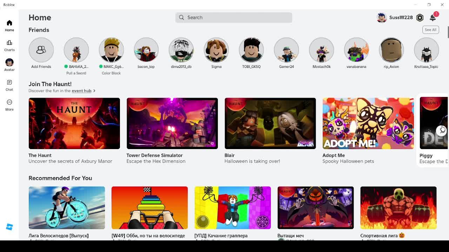Open Tower Defense Simulator thumbnail
Image resolution: width=449 pixels, height=252 pixels.
pos(172,124)
